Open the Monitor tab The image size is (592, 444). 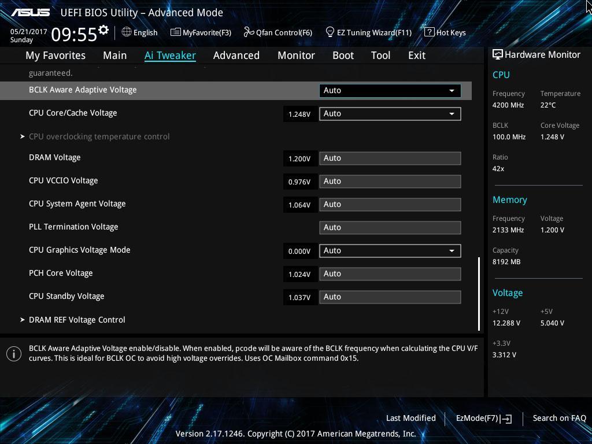click(297, 55)
